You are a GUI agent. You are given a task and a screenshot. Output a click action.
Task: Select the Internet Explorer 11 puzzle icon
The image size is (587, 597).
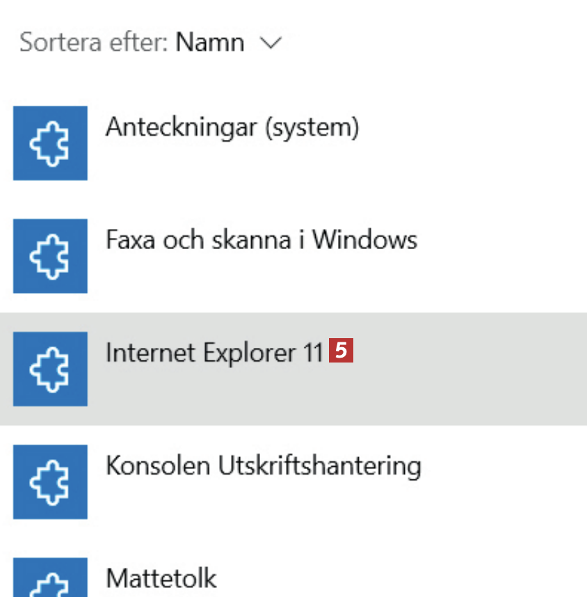pyautogui.click(x=50, y=369)
